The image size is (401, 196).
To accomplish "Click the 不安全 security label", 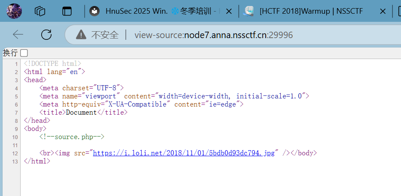I will (105, 35).
